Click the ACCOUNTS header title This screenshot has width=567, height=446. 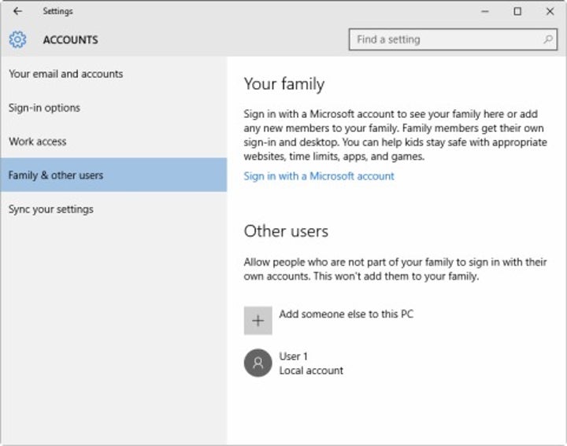(x=70, y=39)
